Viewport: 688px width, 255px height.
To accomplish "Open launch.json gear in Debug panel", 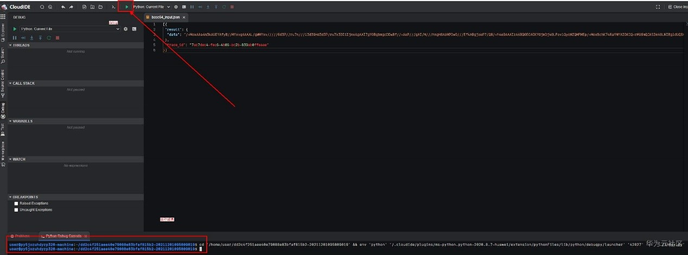I will [126, 29].
